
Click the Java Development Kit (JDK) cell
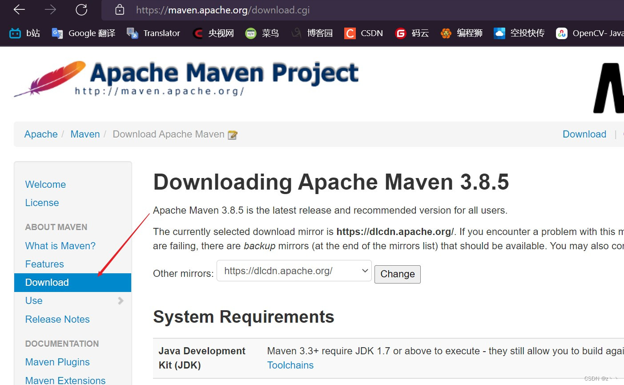[207, 358]
